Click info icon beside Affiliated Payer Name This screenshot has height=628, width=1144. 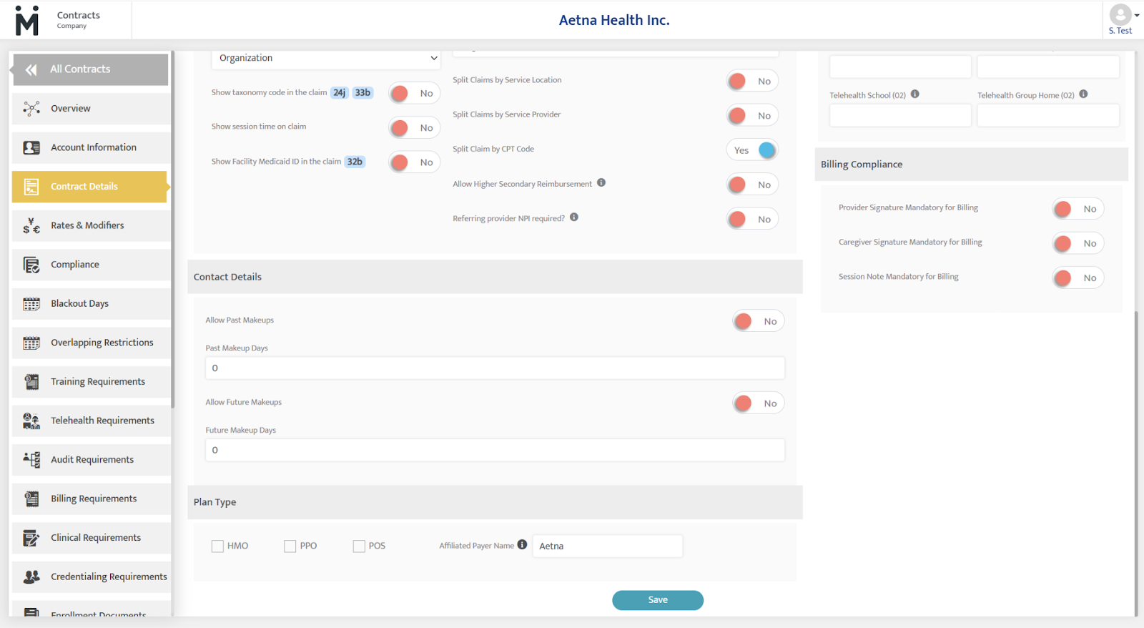[523, 545]
